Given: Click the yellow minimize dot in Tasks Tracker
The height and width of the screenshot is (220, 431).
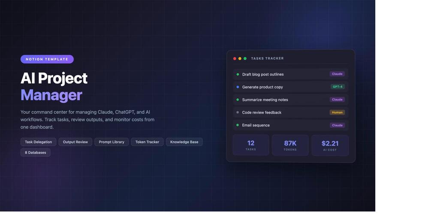Looking at the screenshot, I should [240, 58].
